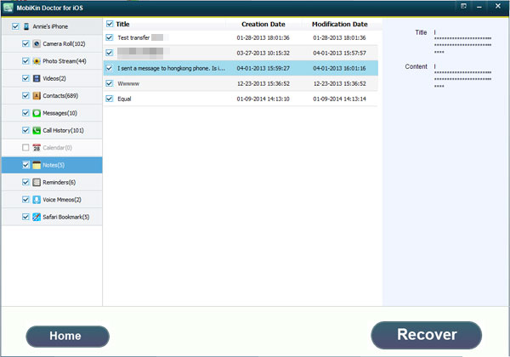Uncheck Camera Roll checkbox
The width and height of the screenshot is (510, 357).
(x=25, y=43)
